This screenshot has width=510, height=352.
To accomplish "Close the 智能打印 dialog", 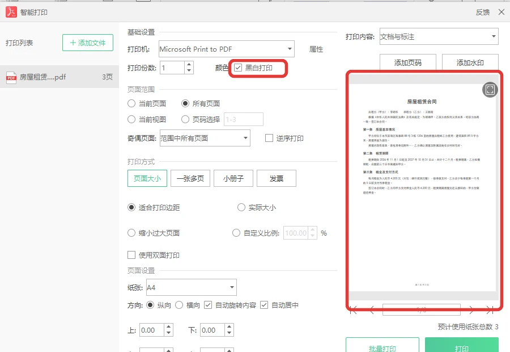I will 501,12.
